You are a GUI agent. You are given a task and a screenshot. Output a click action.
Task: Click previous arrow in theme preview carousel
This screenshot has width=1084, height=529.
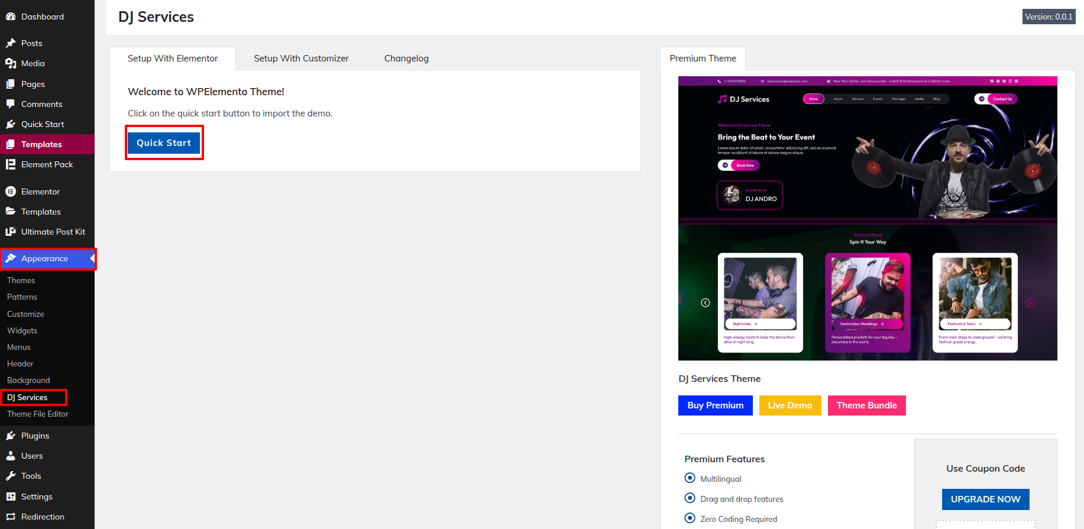tap(706, 303)
